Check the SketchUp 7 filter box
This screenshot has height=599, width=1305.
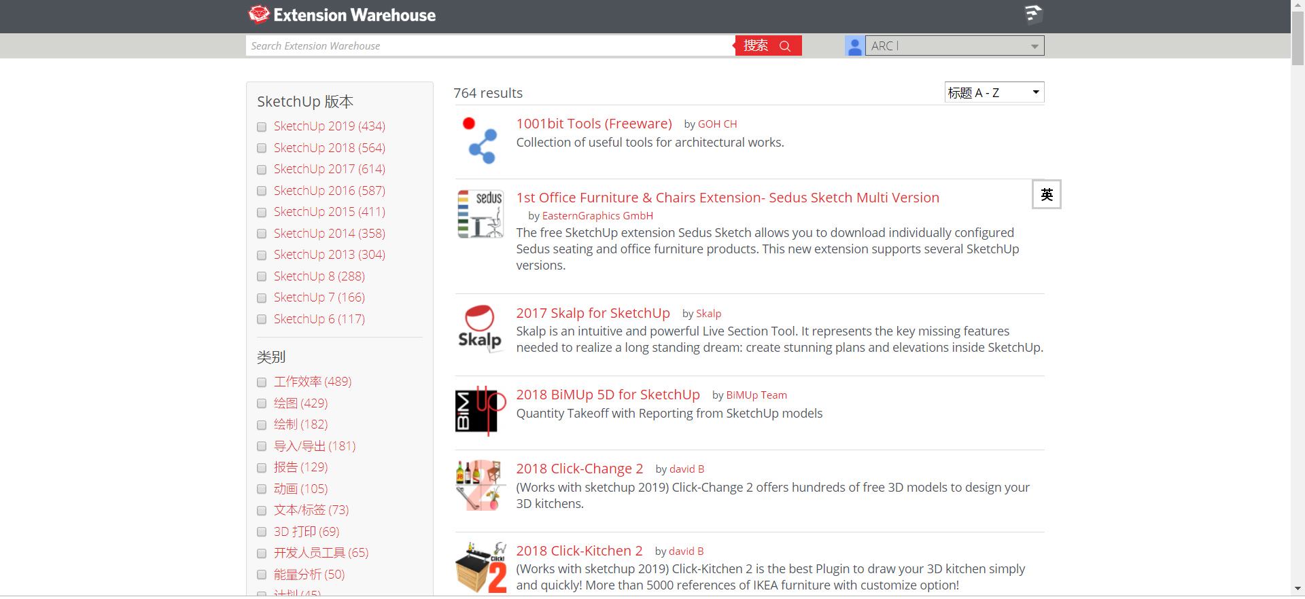tap(262, 298)
